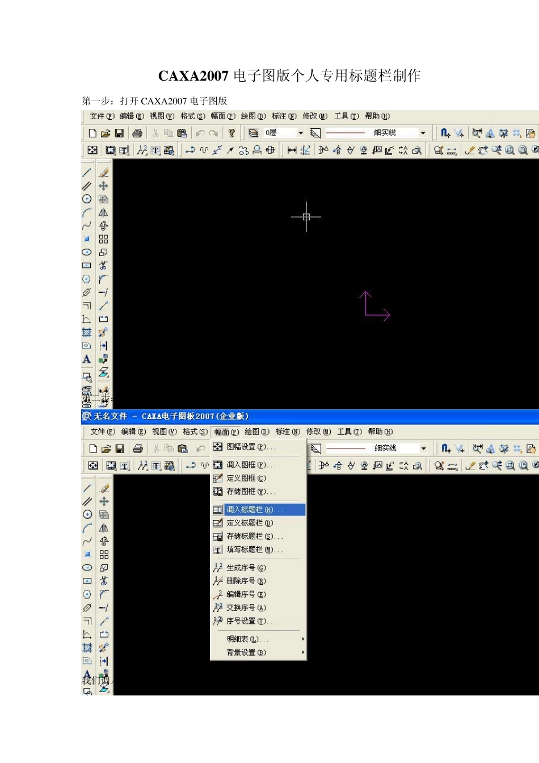This screenshot has width=539, height=763.
Task: Click the red line type preview beside the open menu
Action: click(x=346, y=448)
